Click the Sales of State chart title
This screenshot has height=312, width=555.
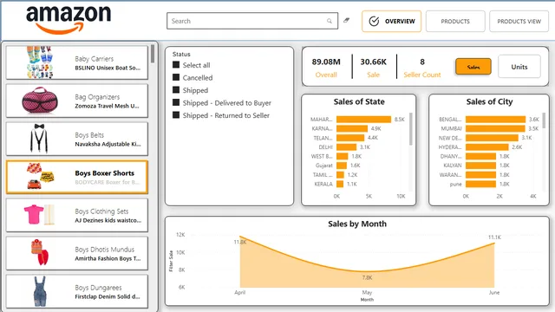tap(359, 101)
